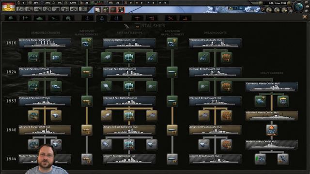
Task: Select 1944 shell IV icon in Improved Naval Gunnery
Action: click(x=87, y=159)
